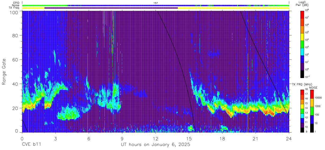This screenshot has width=325, height=150.
Task: Click the x-axis tick label "24"
Action: [x=289, y=139]
